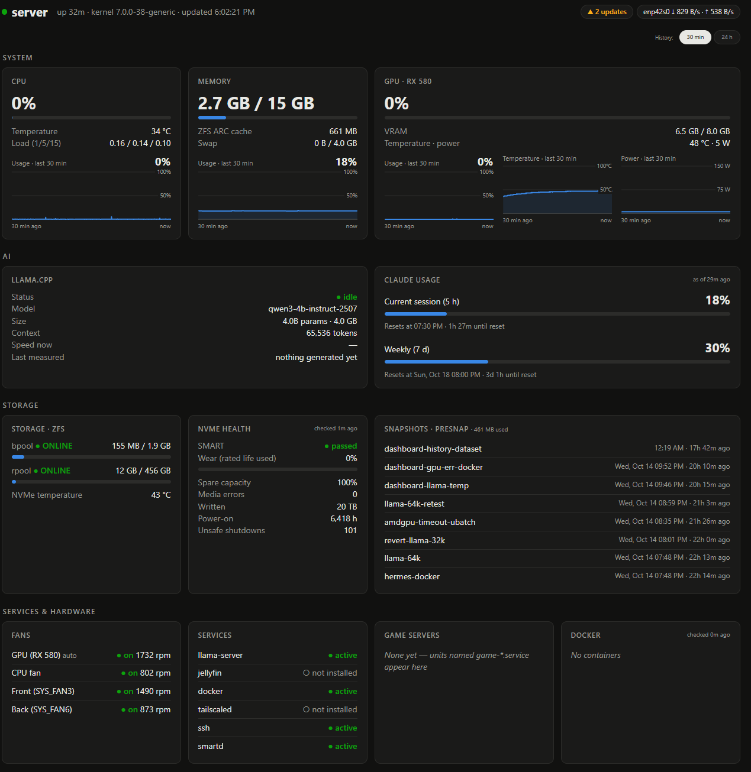Viewport: 751px width, 772px height.
Task: Click the Weekly usage progress bar
Action: pyautogui.click(x=557, y=362)
